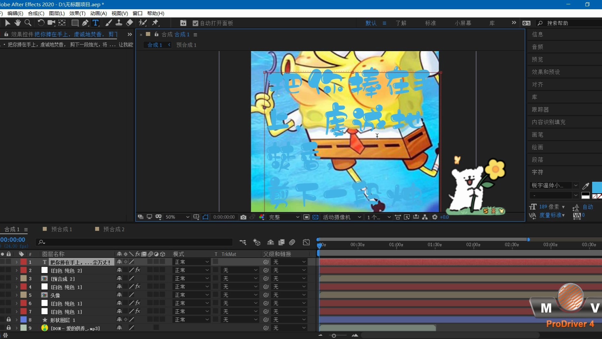This screenshot has height=339, width=602.
Task: Take a snapshot with camera icon
Action: (x=243, y=217)
